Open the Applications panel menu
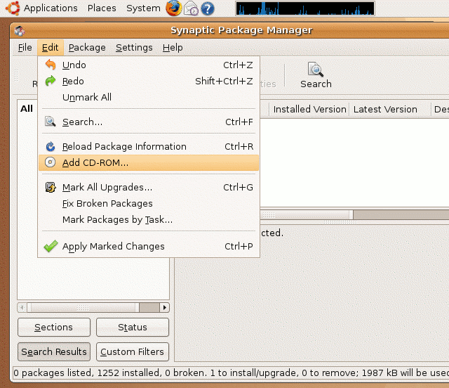This screenshot has width=449, height=388. (x=51, y=8)
